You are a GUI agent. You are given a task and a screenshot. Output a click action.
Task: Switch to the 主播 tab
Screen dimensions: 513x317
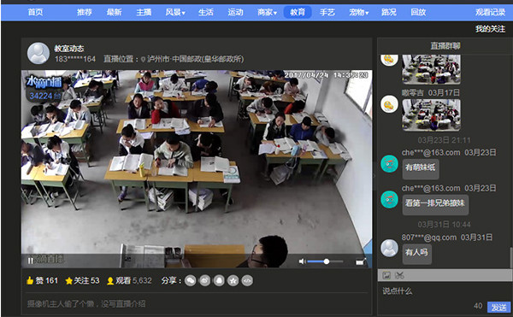144,13
